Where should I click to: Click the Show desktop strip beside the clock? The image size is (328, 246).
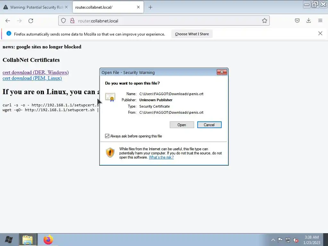(326, 240)
